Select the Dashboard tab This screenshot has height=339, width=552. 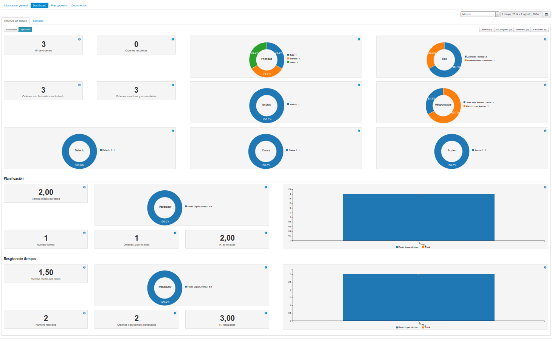39,6
